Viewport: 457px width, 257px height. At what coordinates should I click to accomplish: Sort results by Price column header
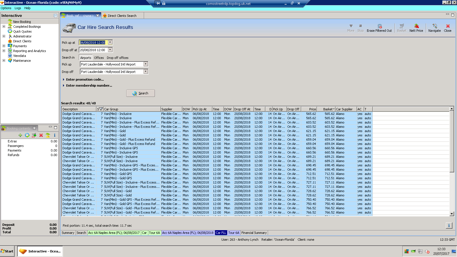point(309,109)
